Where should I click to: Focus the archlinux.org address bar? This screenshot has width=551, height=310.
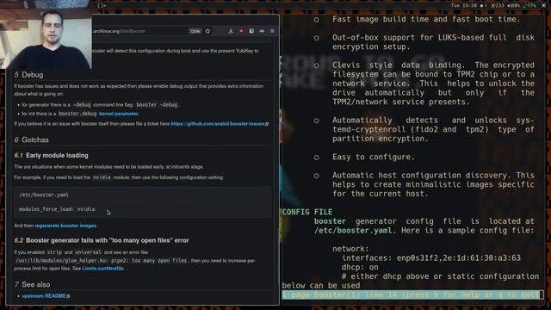(x=140, y=31)
